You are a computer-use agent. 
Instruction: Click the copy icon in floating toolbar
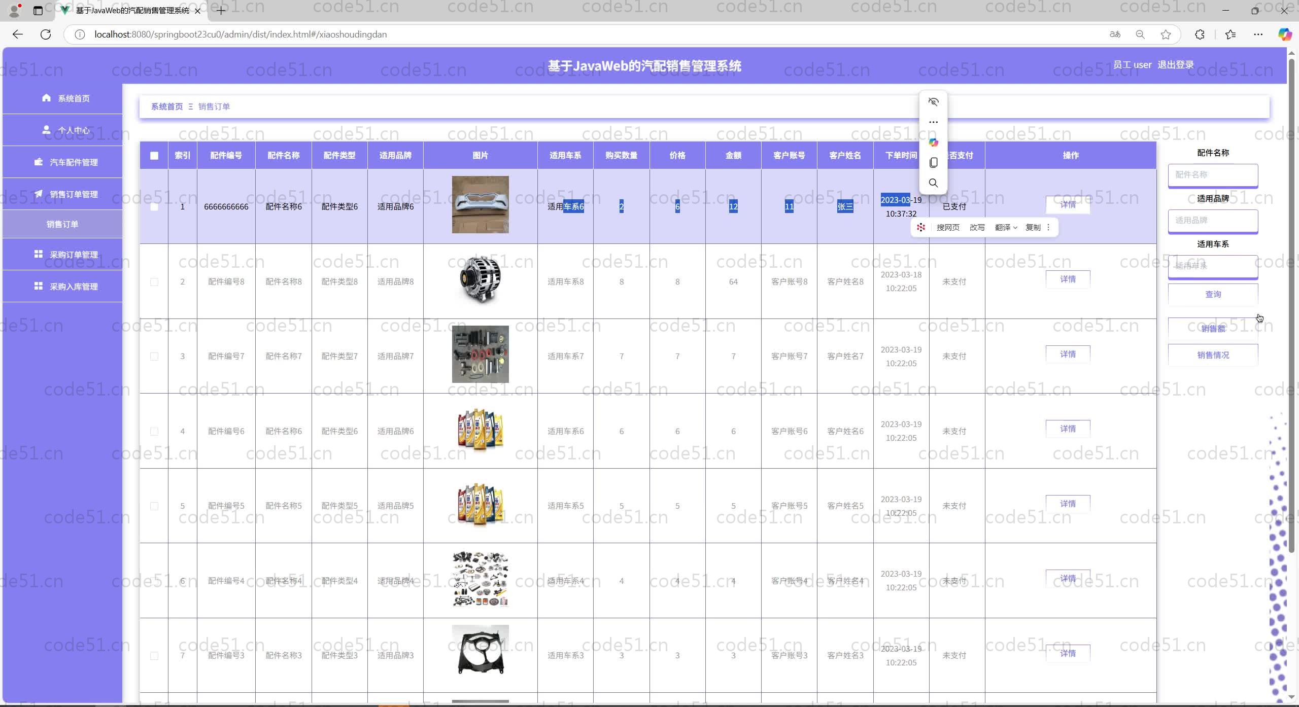[933, 163]
